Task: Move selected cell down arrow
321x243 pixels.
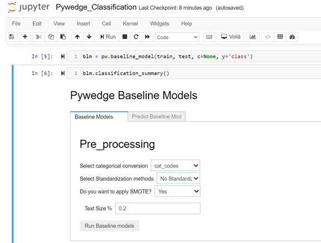Action: 89,37
